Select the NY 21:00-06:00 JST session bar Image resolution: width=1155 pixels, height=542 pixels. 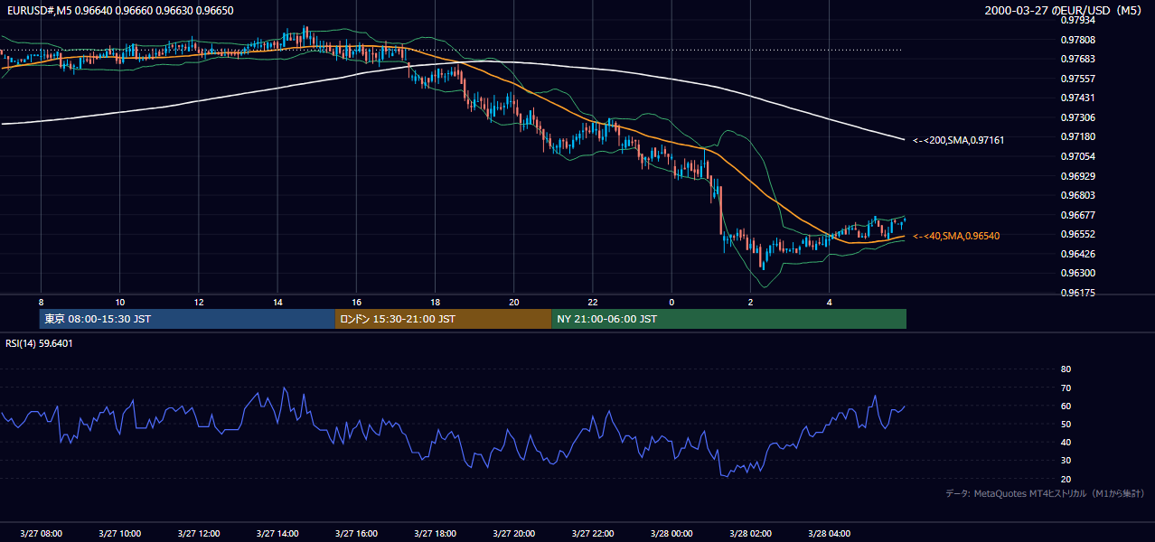click(729, 319)
